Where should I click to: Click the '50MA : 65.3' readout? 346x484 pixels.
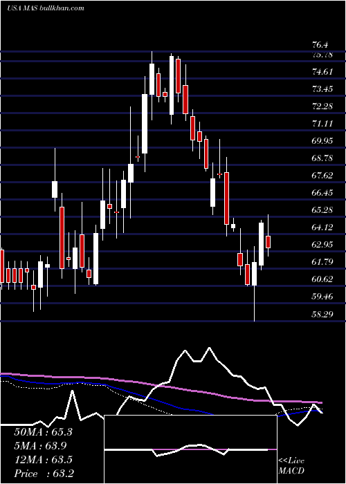[43, 432]
